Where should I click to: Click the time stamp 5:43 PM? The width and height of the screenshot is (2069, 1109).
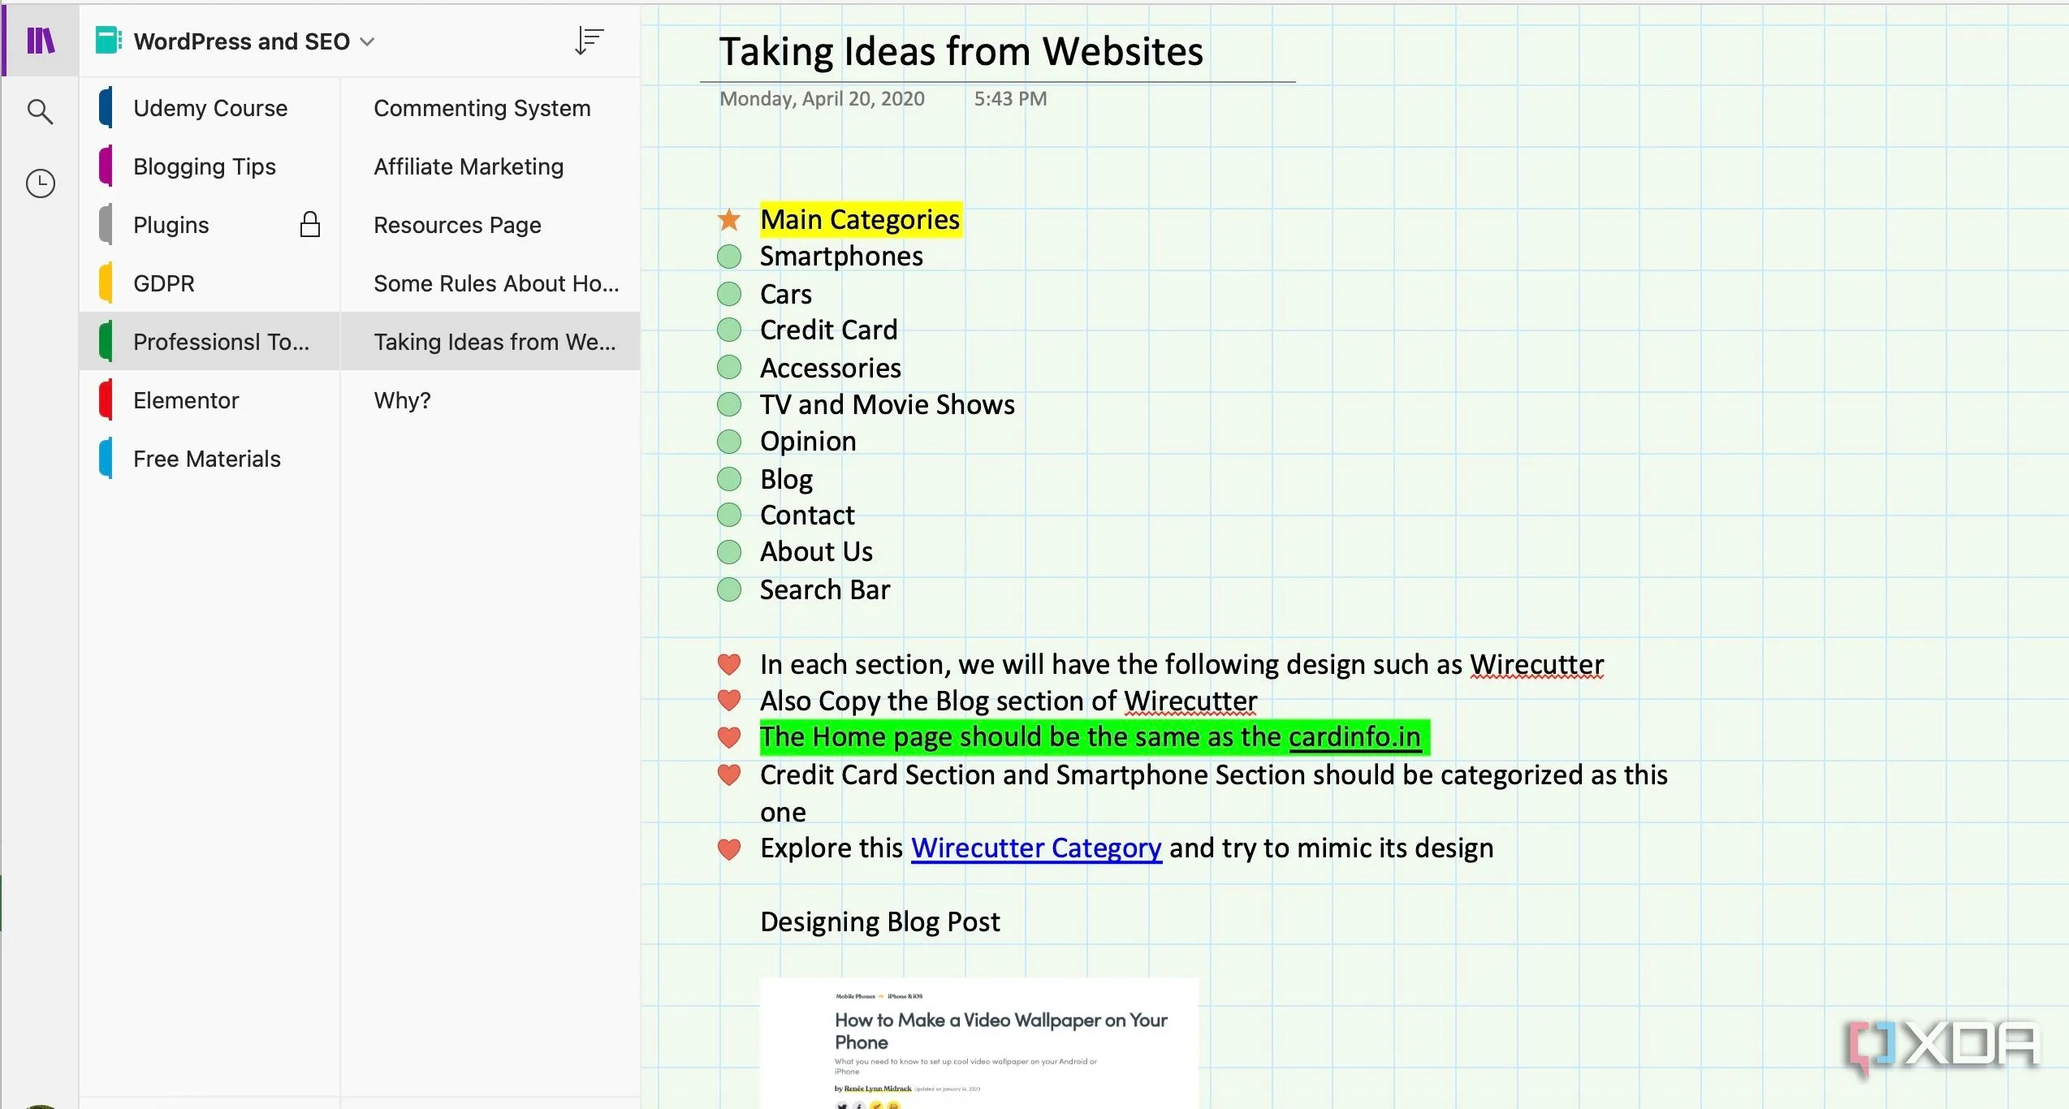(1010, 98)
